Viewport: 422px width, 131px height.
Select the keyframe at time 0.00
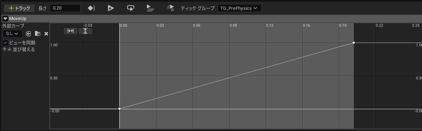[x=119, y=109]
